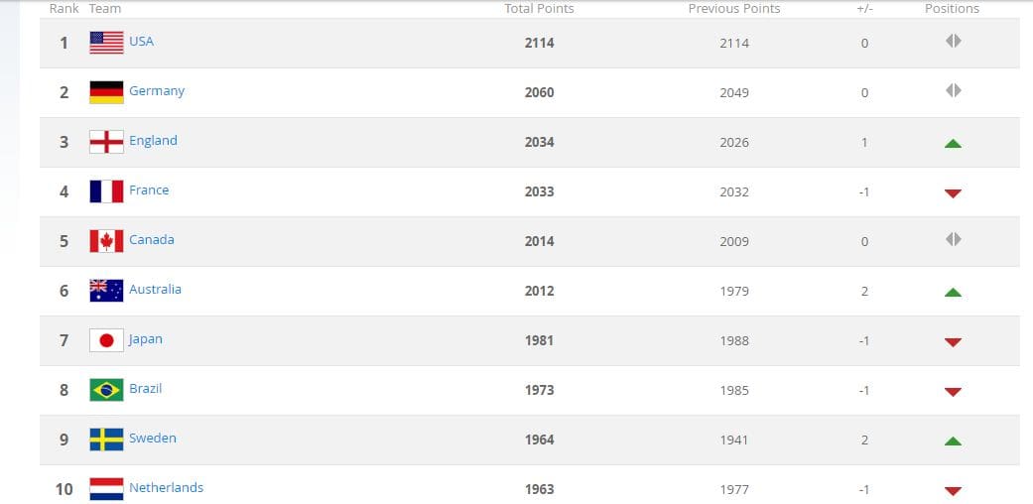Click the Sweden flag icon
The height and width of the screenshot is (504, 1033).
[x=106, y=440]
